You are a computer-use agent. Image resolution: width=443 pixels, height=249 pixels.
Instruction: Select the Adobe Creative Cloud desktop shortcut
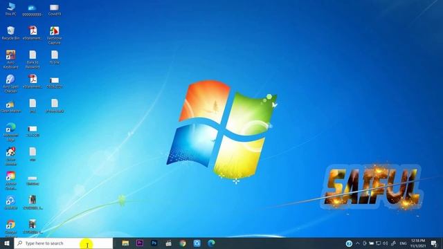pos(11,181)
